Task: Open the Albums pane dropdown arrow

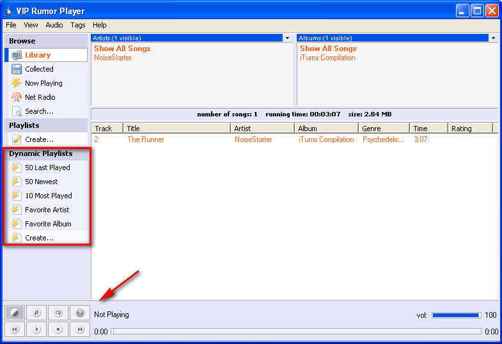Action: pos(493,38)
